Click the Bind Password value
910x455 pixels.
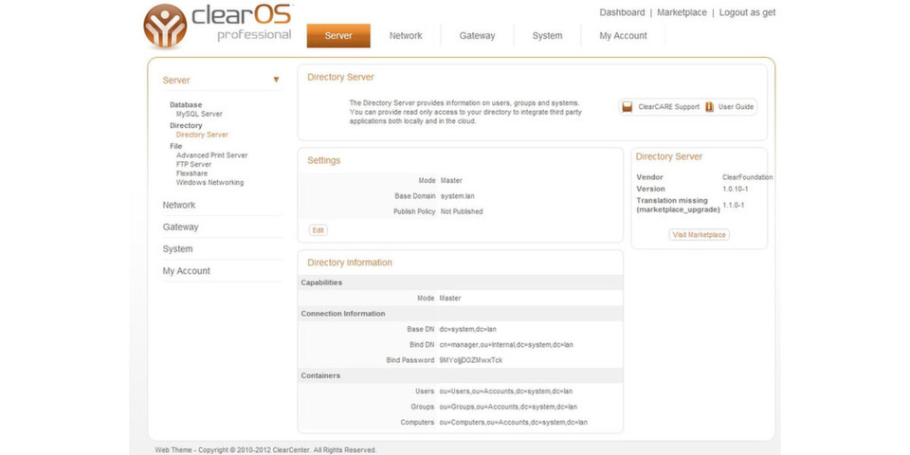tap(471, 360)
